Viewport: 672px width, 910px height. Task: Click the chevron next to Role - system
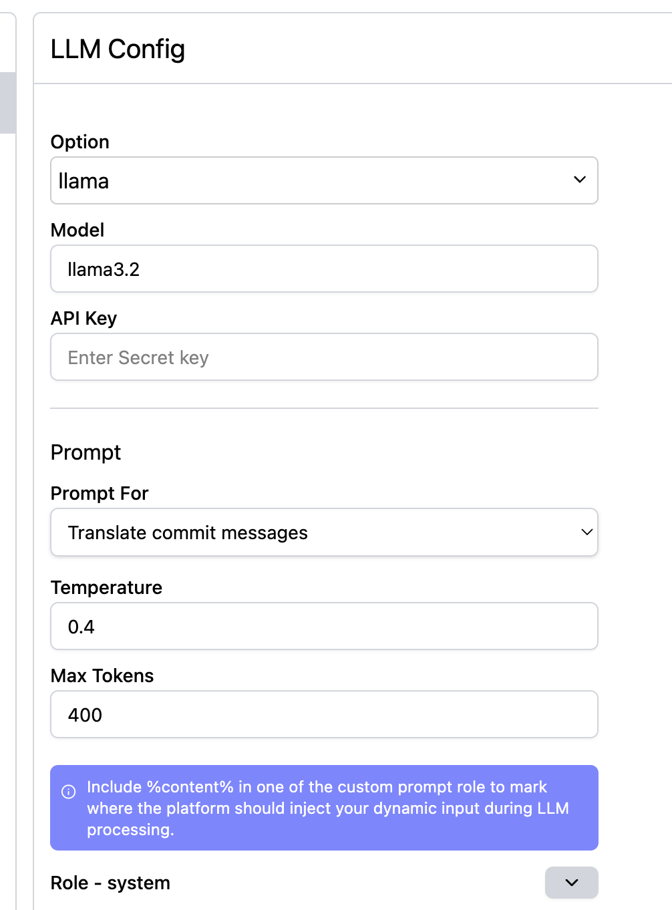pyautogui.click(x=571, y=883)
